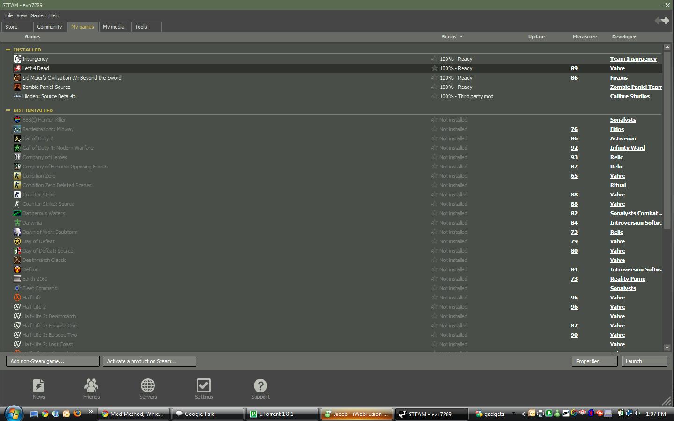Image resolution: width=674 pixels, height=421 pixels.
Task: Toggle favorite star for Half-Life 2
Action: tap(434, 307)
